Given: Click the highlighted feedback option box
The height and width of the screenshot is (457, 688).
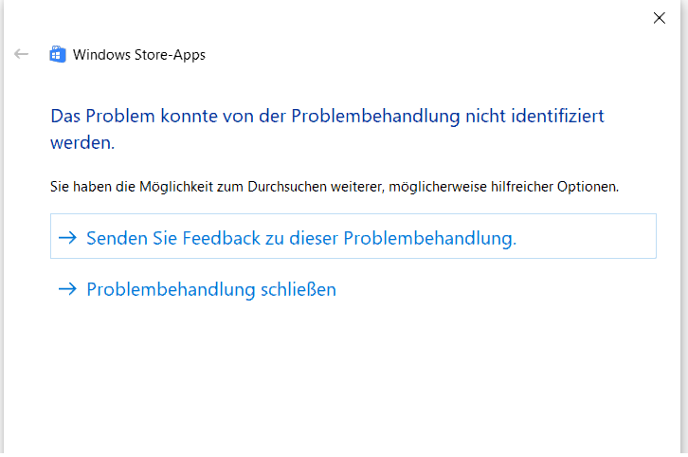Looking at the screenshot, I should pyautogui.click(x=353, y=236).
